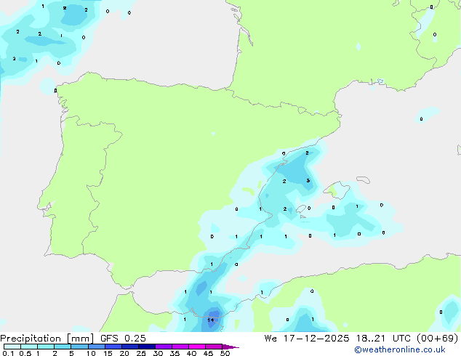Click the 0.5–1 mm legend color box
The height and width of the screenshot is (356, 461).
(x=29, y=347)
